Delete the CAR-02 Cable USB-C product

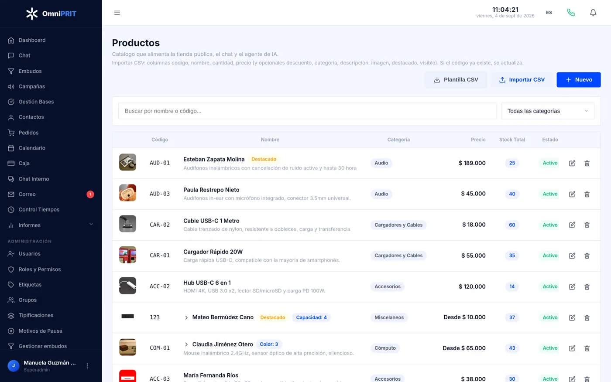click(x=587, y=225)
